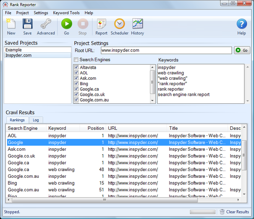Image resolution: width=254 pixels, height=219 pixels.
Task: Click inside the Keywords text box
Action: [201, 84]
